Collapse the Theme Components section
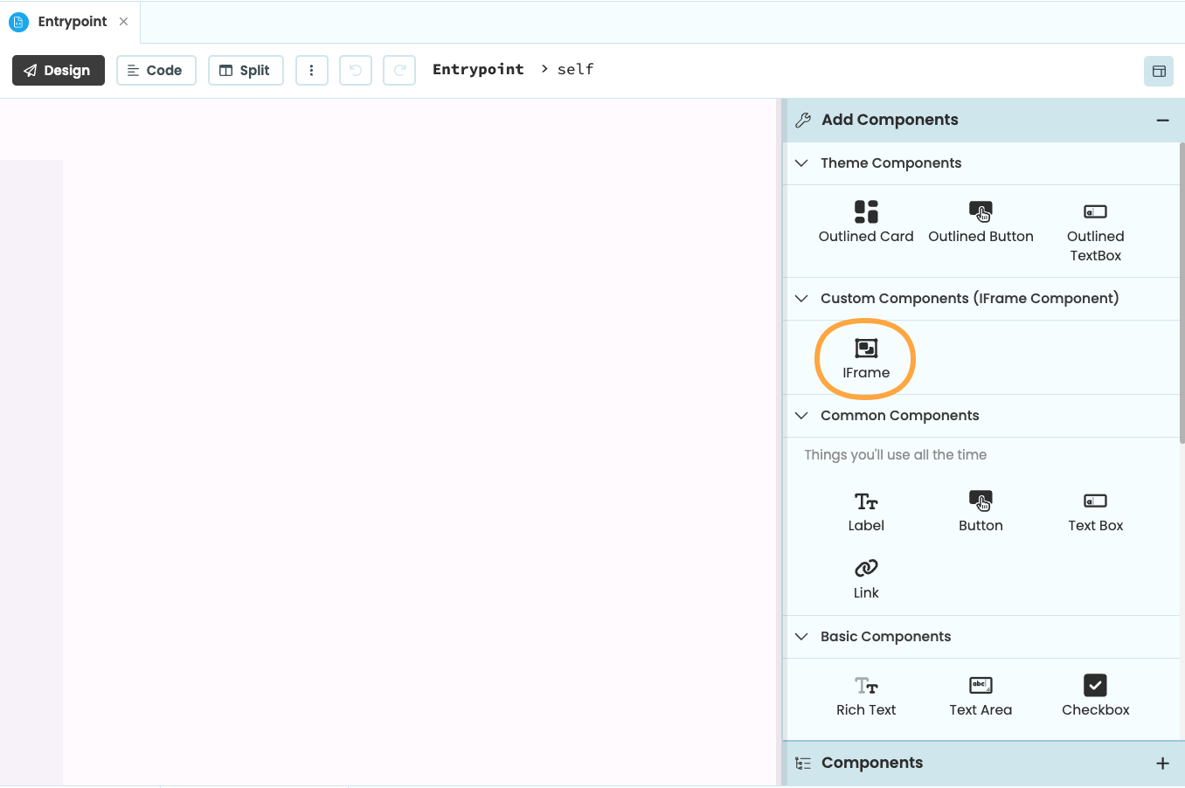Viewport: 1185px width, 788px height. (801, 163)
